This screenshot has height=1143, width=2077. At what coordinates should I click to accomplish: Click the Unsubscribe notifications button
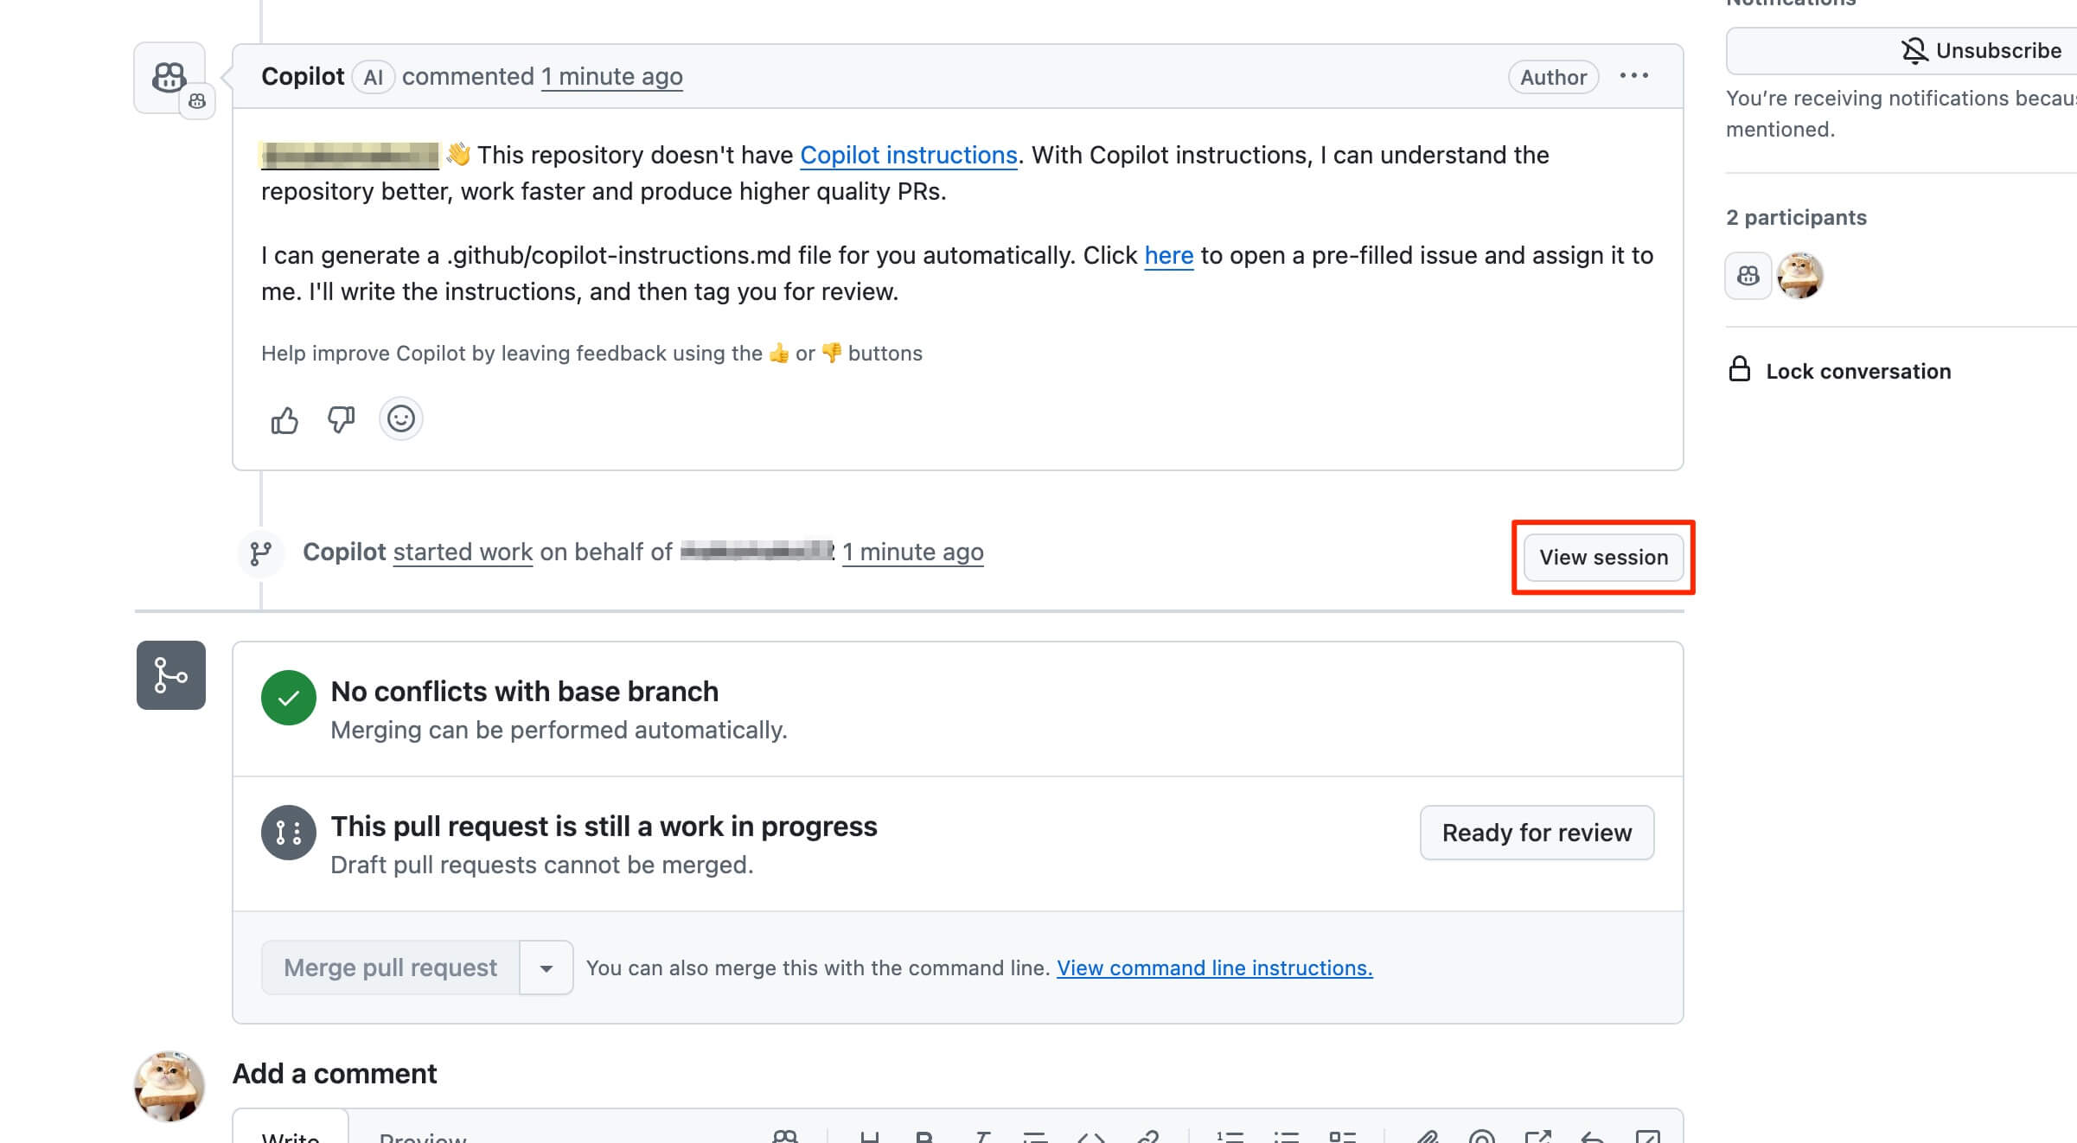[x=1901, y=50]
